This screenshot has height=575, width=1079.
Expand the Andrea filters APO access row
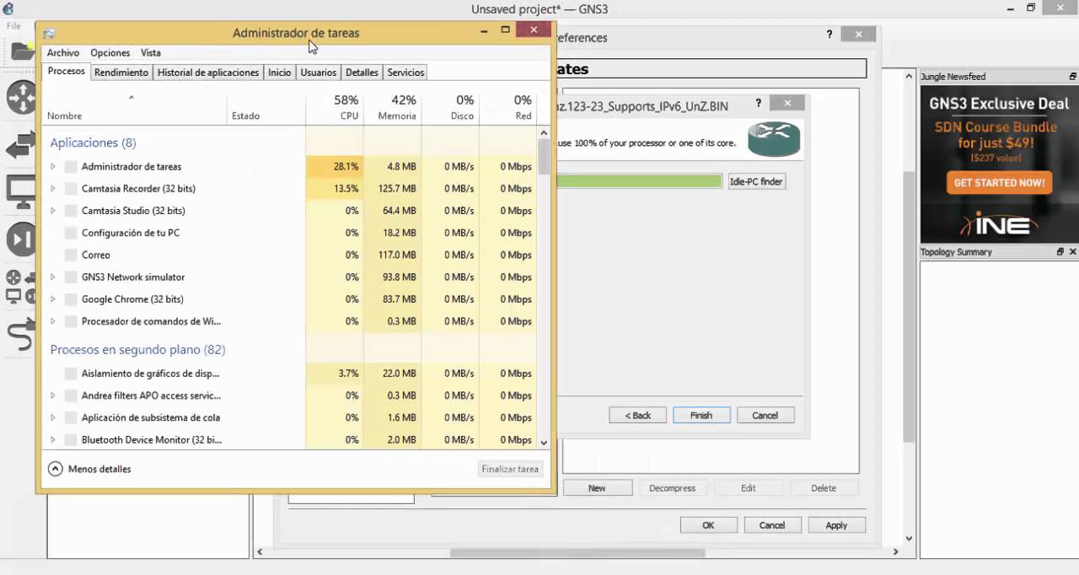pyautogui.click(x=52, y=395)
